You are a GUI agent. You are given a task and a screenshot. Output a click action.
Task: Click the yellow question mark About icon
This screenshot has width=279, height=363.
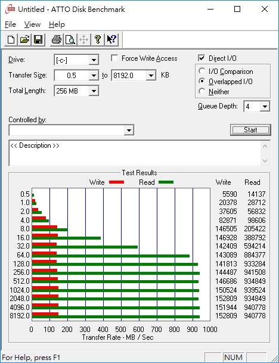point(98,39)
